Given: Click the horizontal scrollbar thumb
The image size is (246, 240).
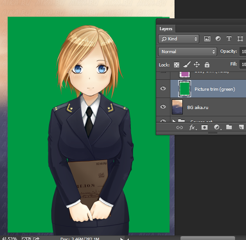Looking at the screenshot, I should (x=208, y=238).
